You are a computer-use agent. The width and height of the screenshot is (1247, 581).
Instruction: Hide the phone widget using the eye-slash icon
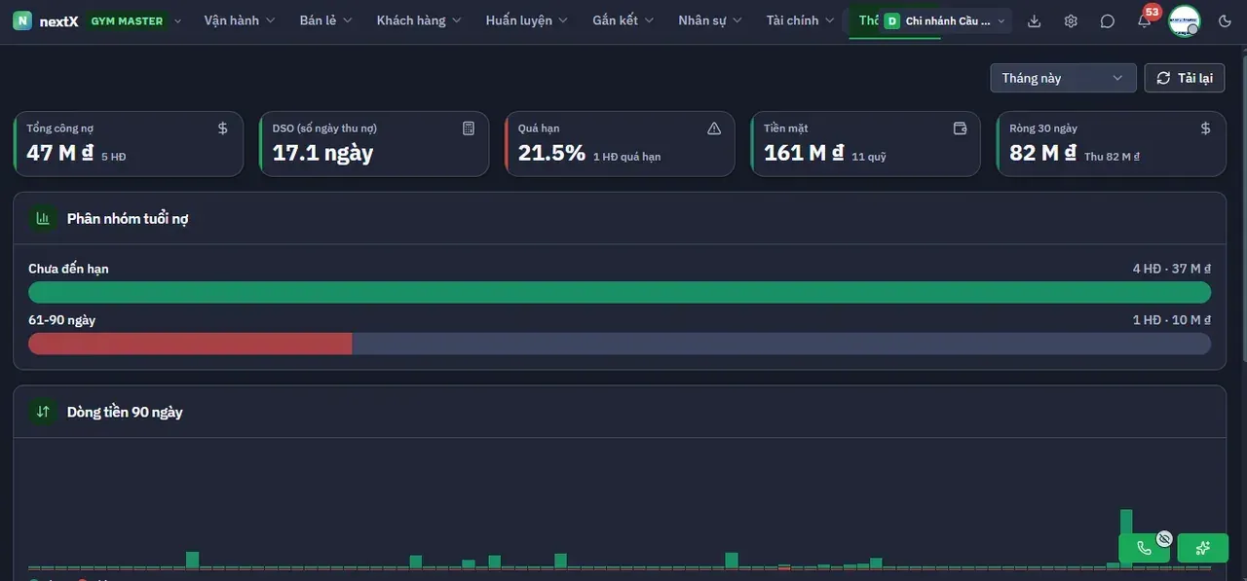tap(1164, 538)
